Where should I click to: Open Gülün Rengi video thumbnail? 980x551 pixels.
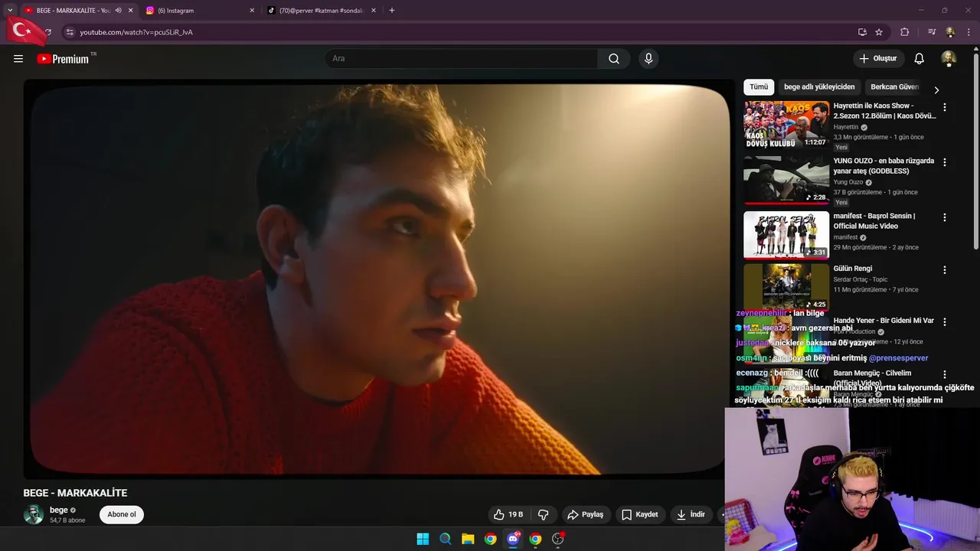(x=786, y=286)
